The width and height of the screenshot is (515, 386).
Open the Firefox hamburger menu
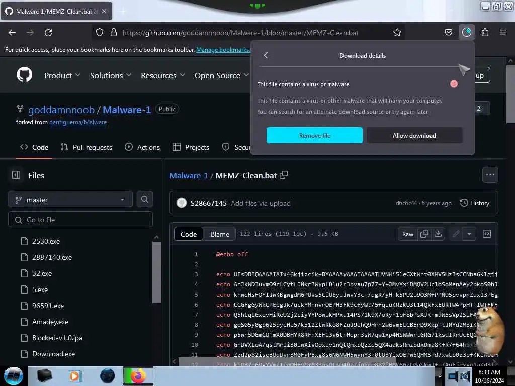pyautogui.click(x=503, y=32)
